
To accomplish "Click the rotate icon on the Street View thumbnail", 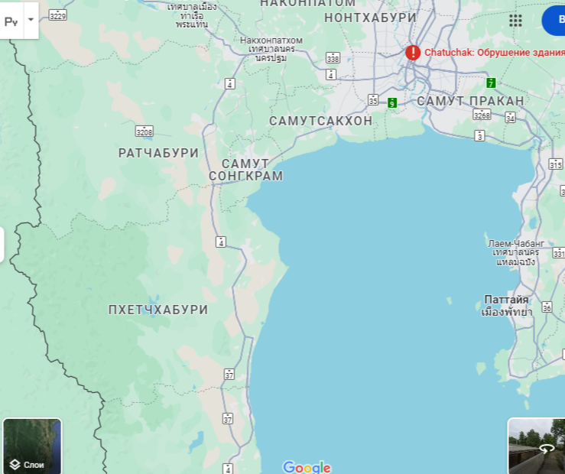I will [546, 449].
